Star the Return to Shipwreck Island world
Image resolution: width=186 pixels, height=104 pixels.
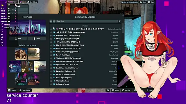click(51, 75)
